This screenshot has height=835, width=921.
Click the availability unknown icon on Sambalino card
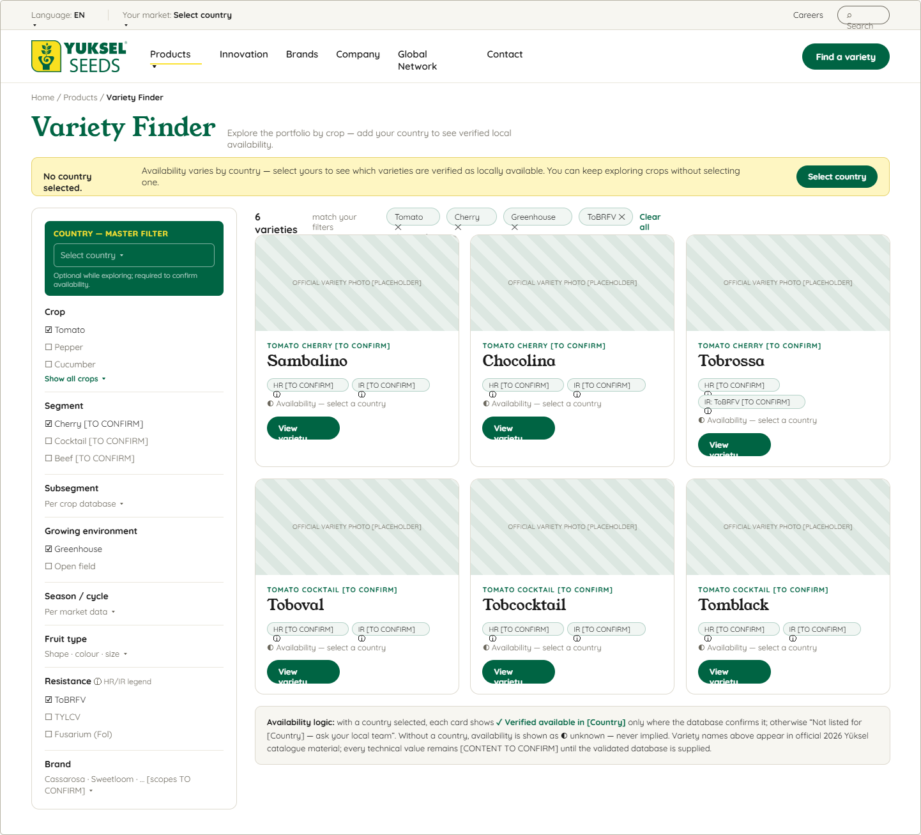tap(270, 404)
